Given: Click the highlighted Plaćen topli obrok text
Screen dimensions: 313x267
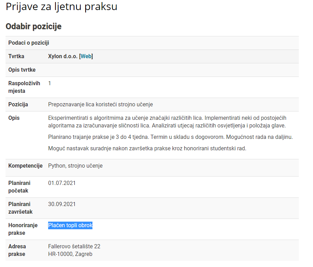Looking at the screenshot, I should [70, 225].
